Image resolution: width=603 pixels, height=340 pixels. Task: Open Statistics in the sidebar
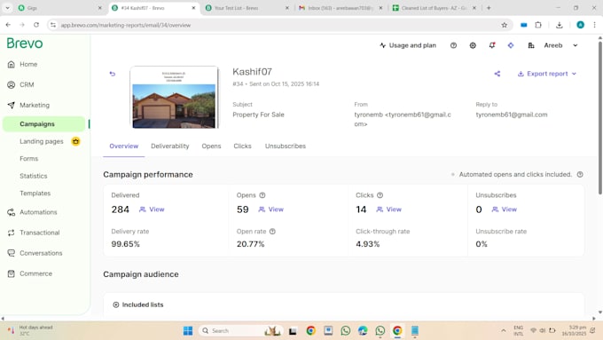point(34,176)
